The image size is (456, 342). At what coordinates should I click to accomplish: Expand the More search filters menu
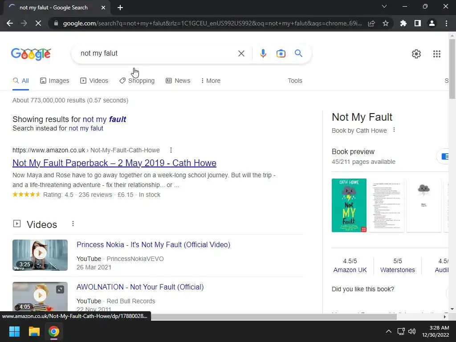pyautogui.click(x=211, y=81)
